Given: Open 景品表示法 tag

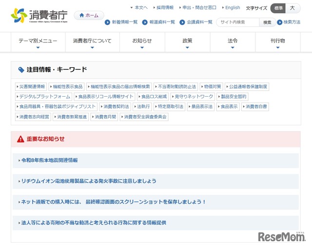Looking at the screenshot, I should click(201, 106).
